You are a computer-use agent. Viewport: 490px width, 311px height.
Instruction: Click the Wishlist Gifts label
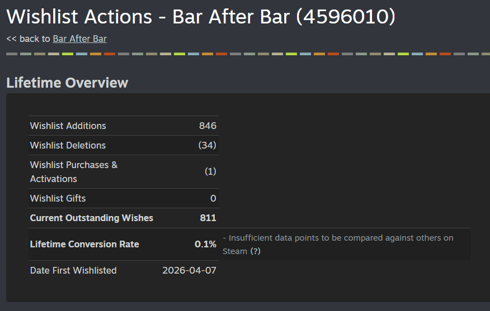tap(58, 198)
